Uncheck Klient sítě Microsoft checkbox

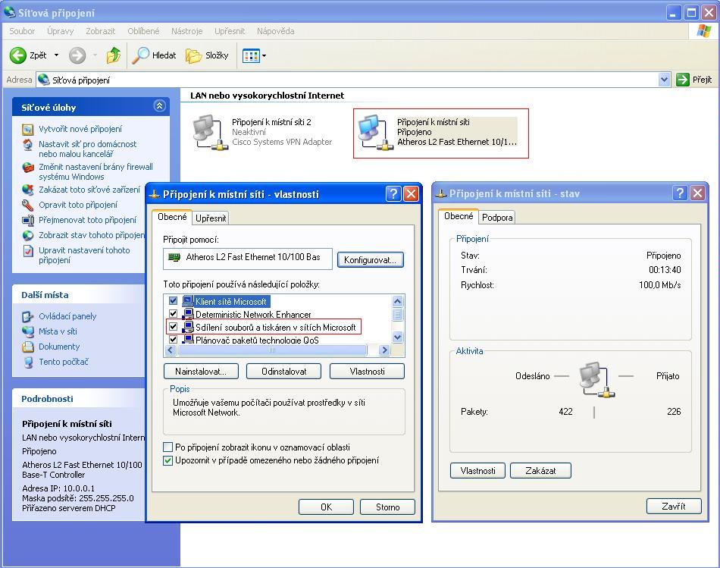point(173,301)
